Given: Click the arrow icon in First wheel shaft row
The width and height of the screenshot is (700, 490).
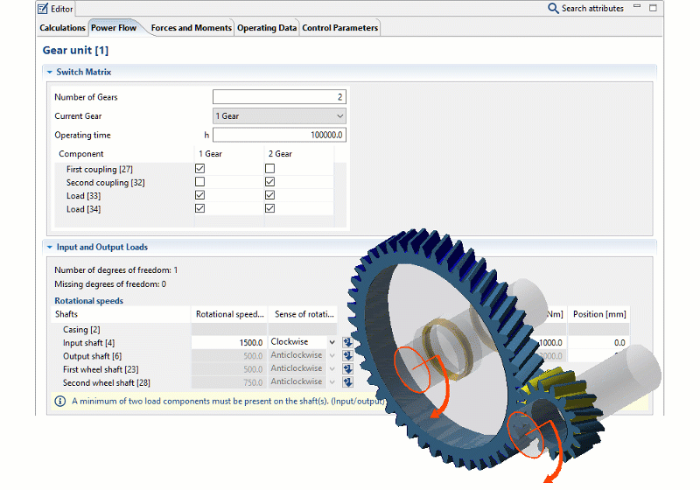Looking at the screenshot, I should (347, 369).
